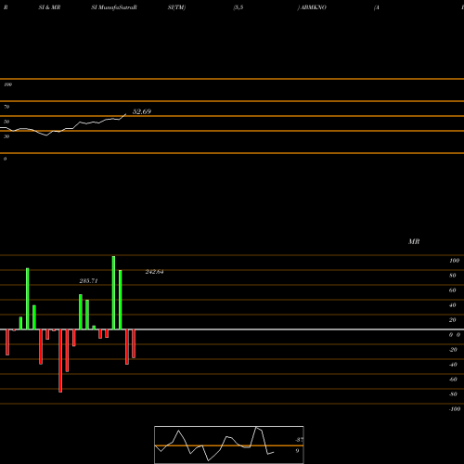The height and width of the screenshot is (464, 464).
Task: Click the SI & MR header text
Action: 49,7
